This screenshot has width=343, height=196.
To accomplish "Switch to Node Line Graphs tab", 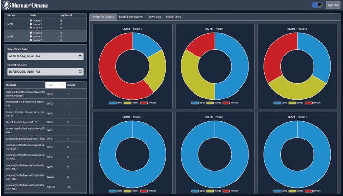I will (131, 17).
